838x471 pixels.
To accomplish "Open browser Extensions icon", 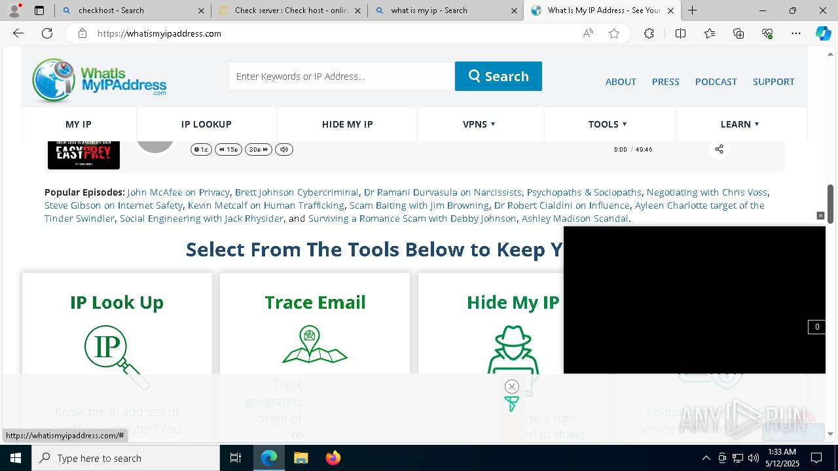I will 649,33.
